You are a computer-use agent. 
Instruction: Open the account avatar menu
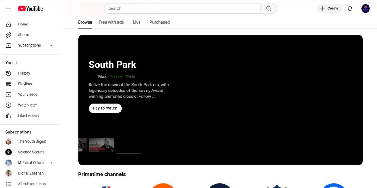[365, 8]
